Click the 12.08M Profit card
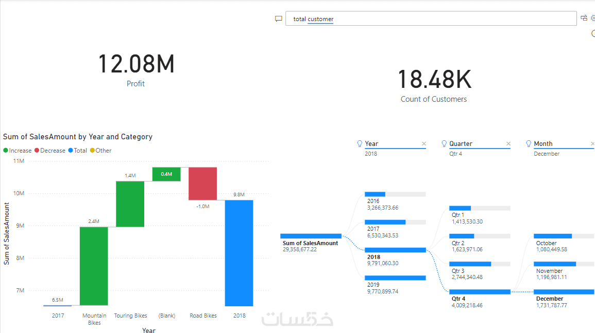Viewport: 595px width, 333px height. 136,69
